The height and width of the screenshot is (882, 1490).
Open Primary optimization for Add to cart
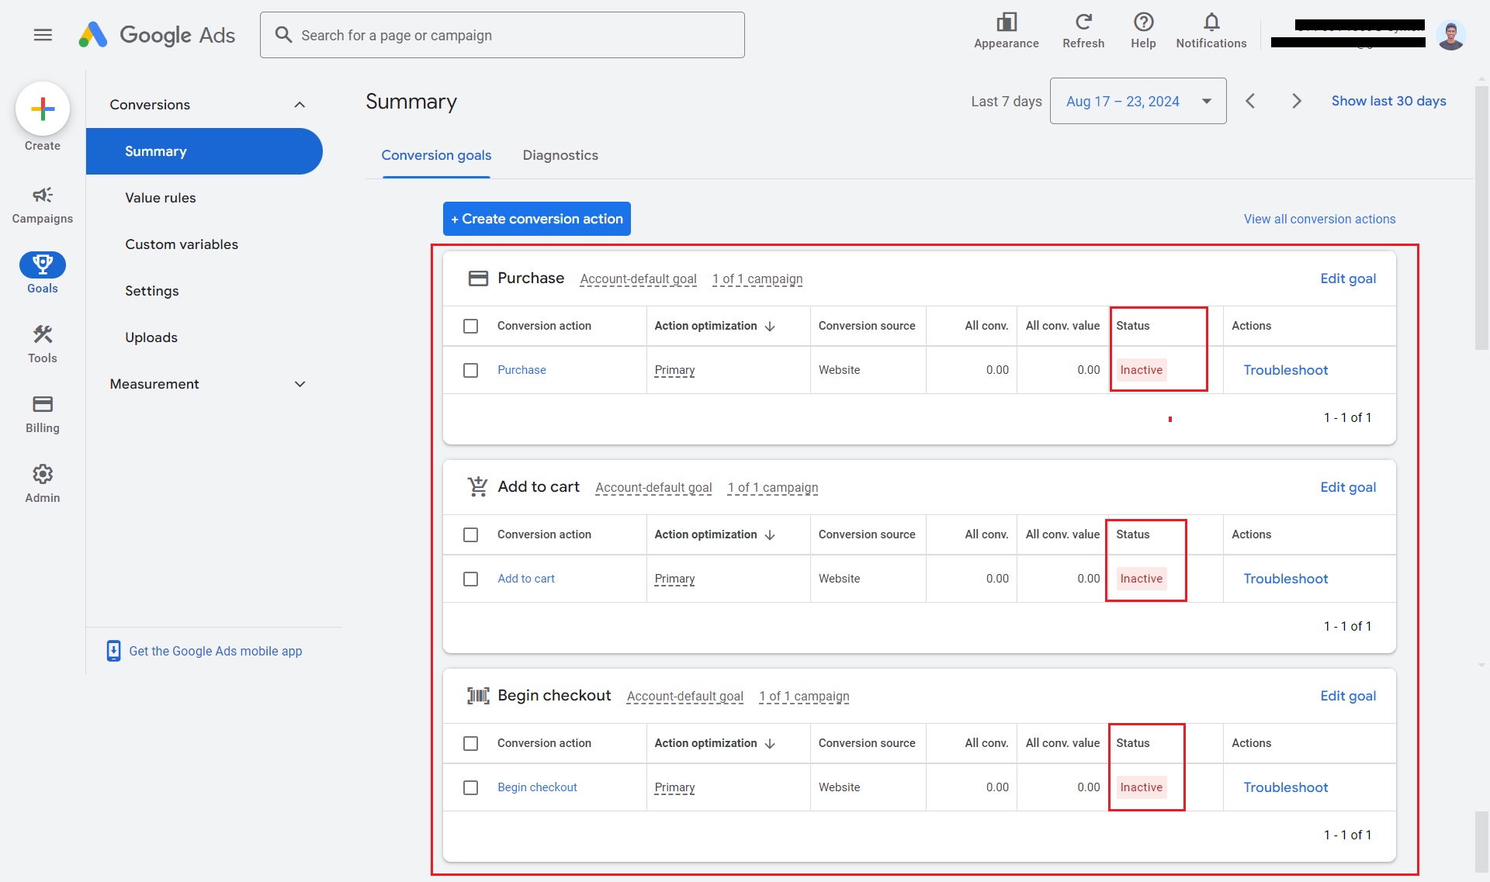coord(674,579)
